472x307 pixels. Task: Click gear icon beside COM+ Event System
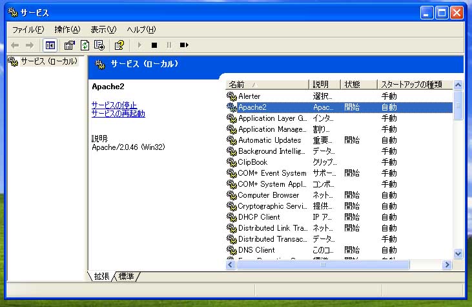click(x=232, y=173)
